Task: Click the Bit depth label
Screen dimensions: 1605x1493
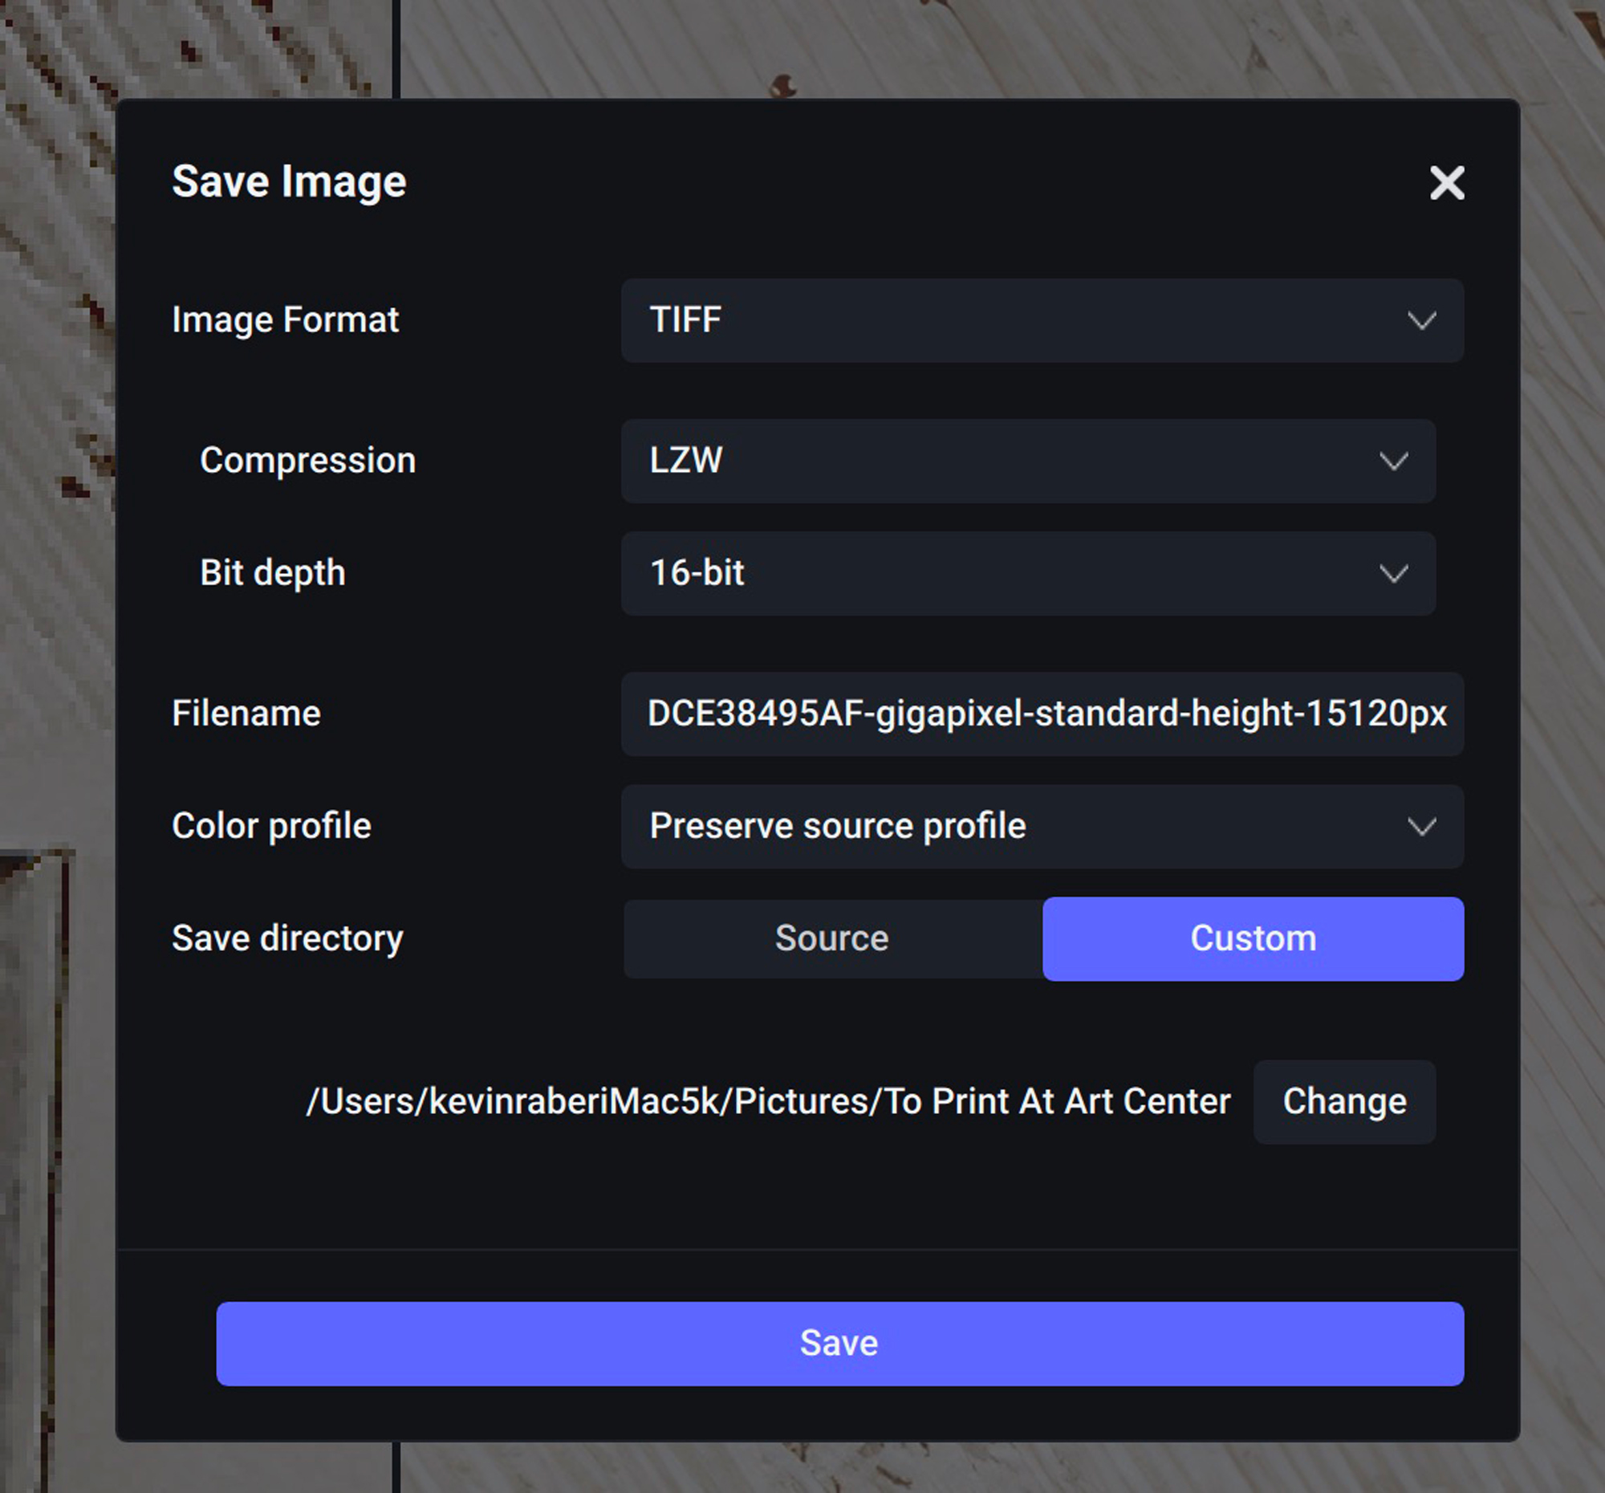Action: tap(272, 573)
